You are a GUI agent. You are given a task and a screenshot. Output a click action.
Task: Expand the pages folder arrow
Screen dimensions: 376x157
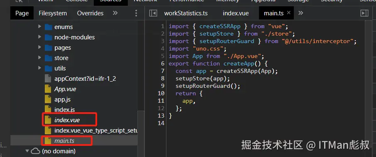coord(39,47)
